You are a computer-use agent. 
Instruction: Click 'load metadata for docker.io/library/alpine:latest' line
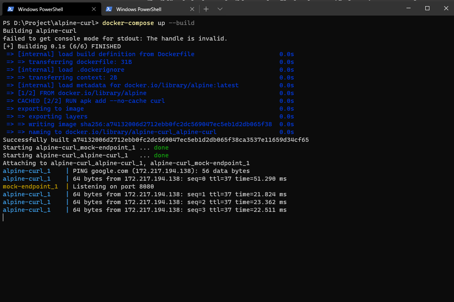[x=150, y=85]
